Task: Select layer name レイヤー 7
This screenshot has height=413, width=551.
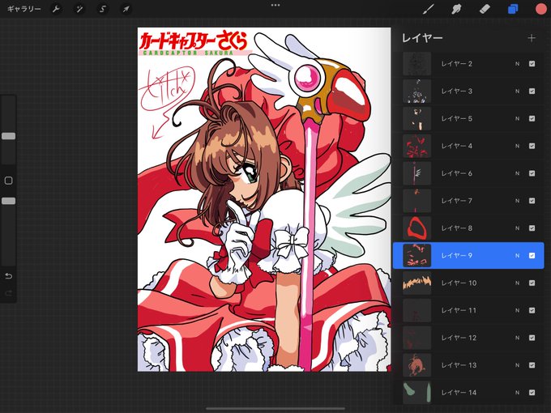Action: pyautogui.click(x=457, y=201)
